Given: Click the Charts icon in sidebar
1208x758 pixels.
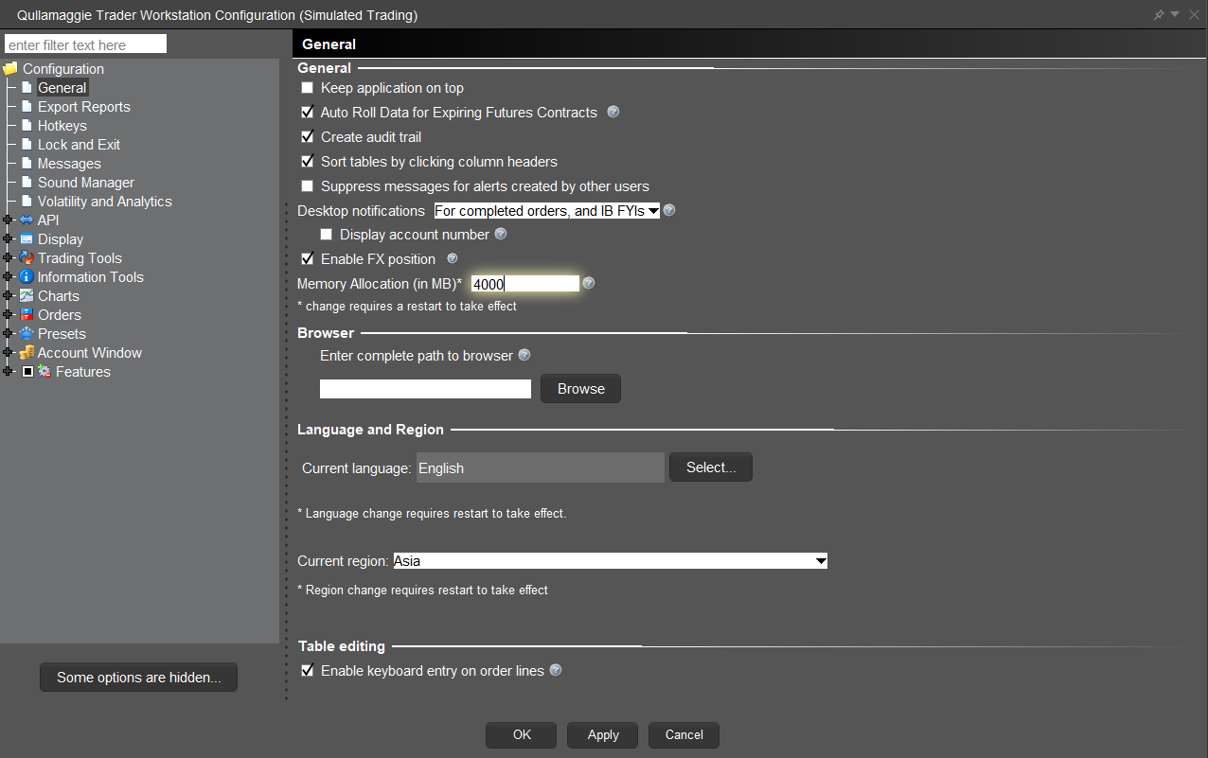Looking at the screenshot, I should click(27, 296).
